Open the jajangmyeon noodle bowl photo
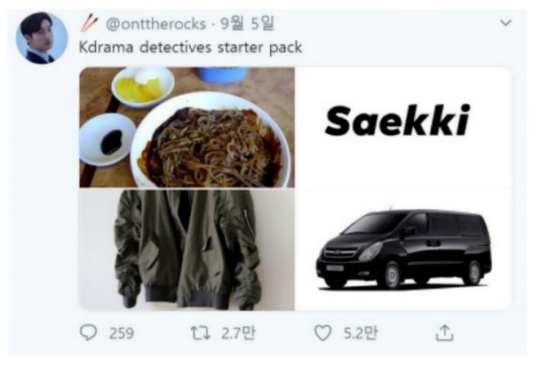533x366 pixels. click(187, 127)
